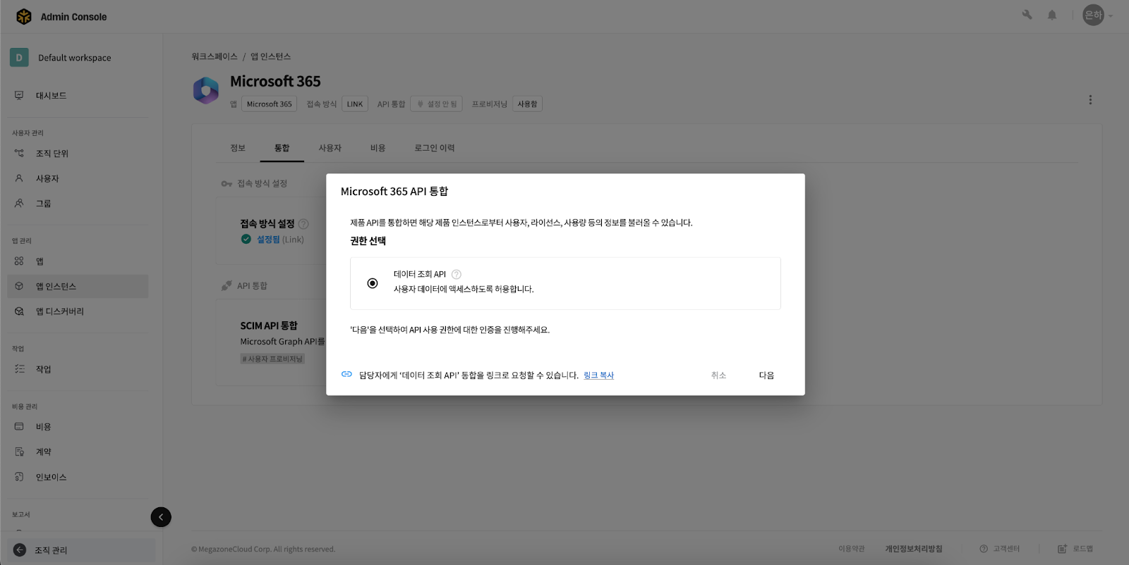Select the 데이터 조회 API radio button
The width and height of the screenshot is (1129, 565).
coord(373,283)
